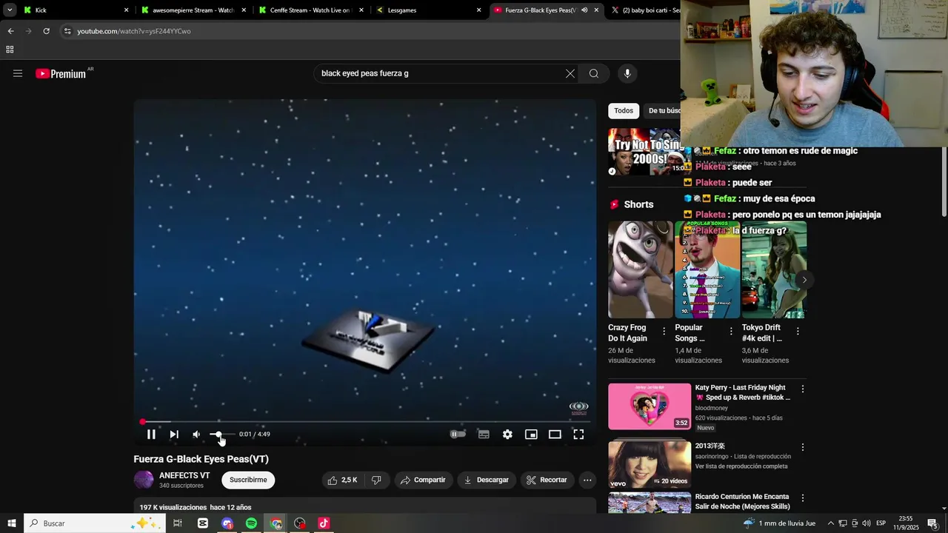The width and height of the screenshot is (948, 533).
Task: Open options for Crazy Frog short
Action: coord(664,331)
